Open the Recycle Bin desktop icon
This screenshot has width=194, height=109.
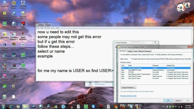pos(5,4)
